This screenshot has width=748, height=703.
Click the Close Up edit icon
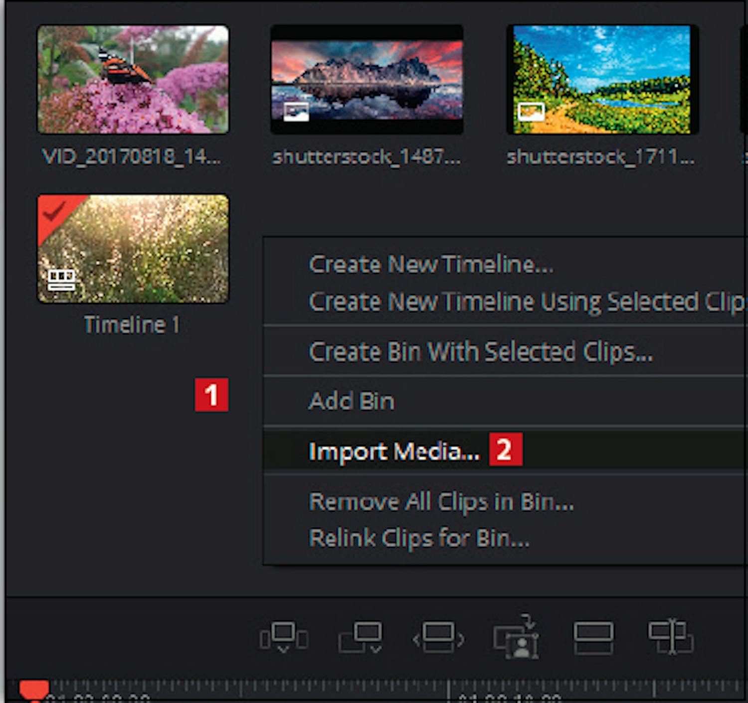pyautogui.click(x=516, y=636)
